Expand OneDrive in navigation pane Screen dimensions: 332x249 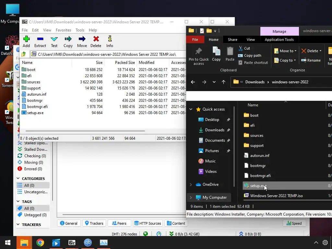point(191,184)
